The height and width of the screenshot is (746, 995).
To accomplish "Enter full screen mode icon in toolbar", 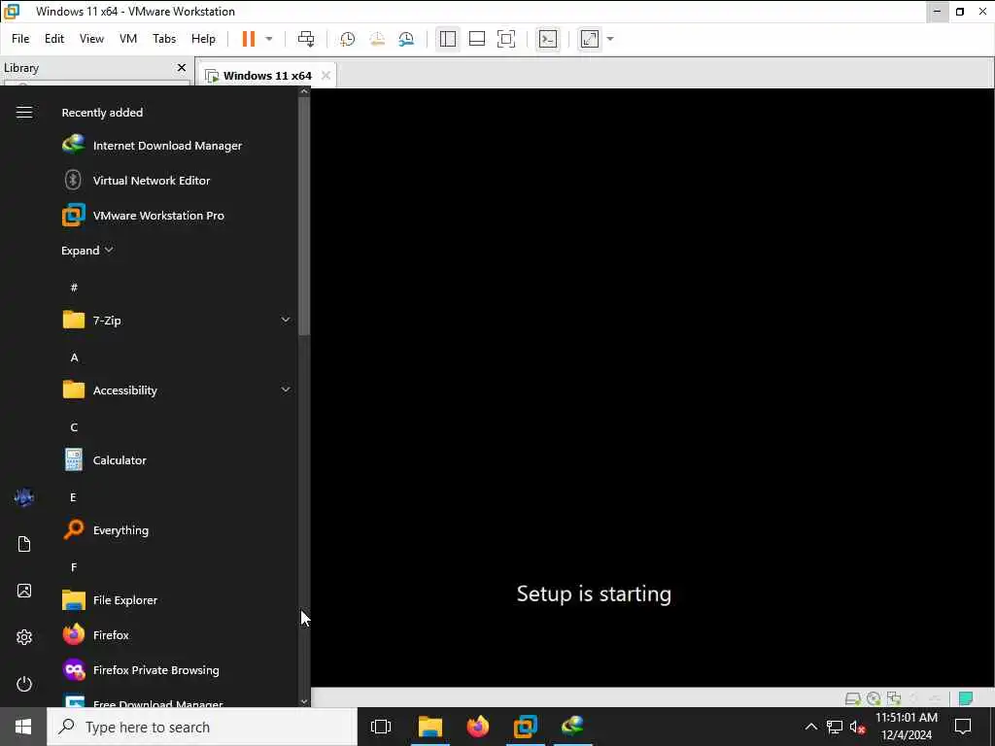I will pyautogui.click(x=505, y=39).
